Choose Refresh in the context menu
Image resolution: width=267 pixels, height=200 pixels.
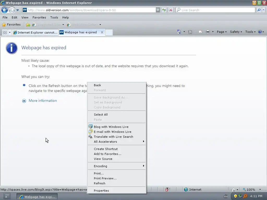coord(117,183)
